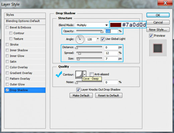Image resolution: width=174 pixels, height=133 pixels.
Task: Toggle Layer Knocks Out Drop Shadow
Action: [78, 90]
